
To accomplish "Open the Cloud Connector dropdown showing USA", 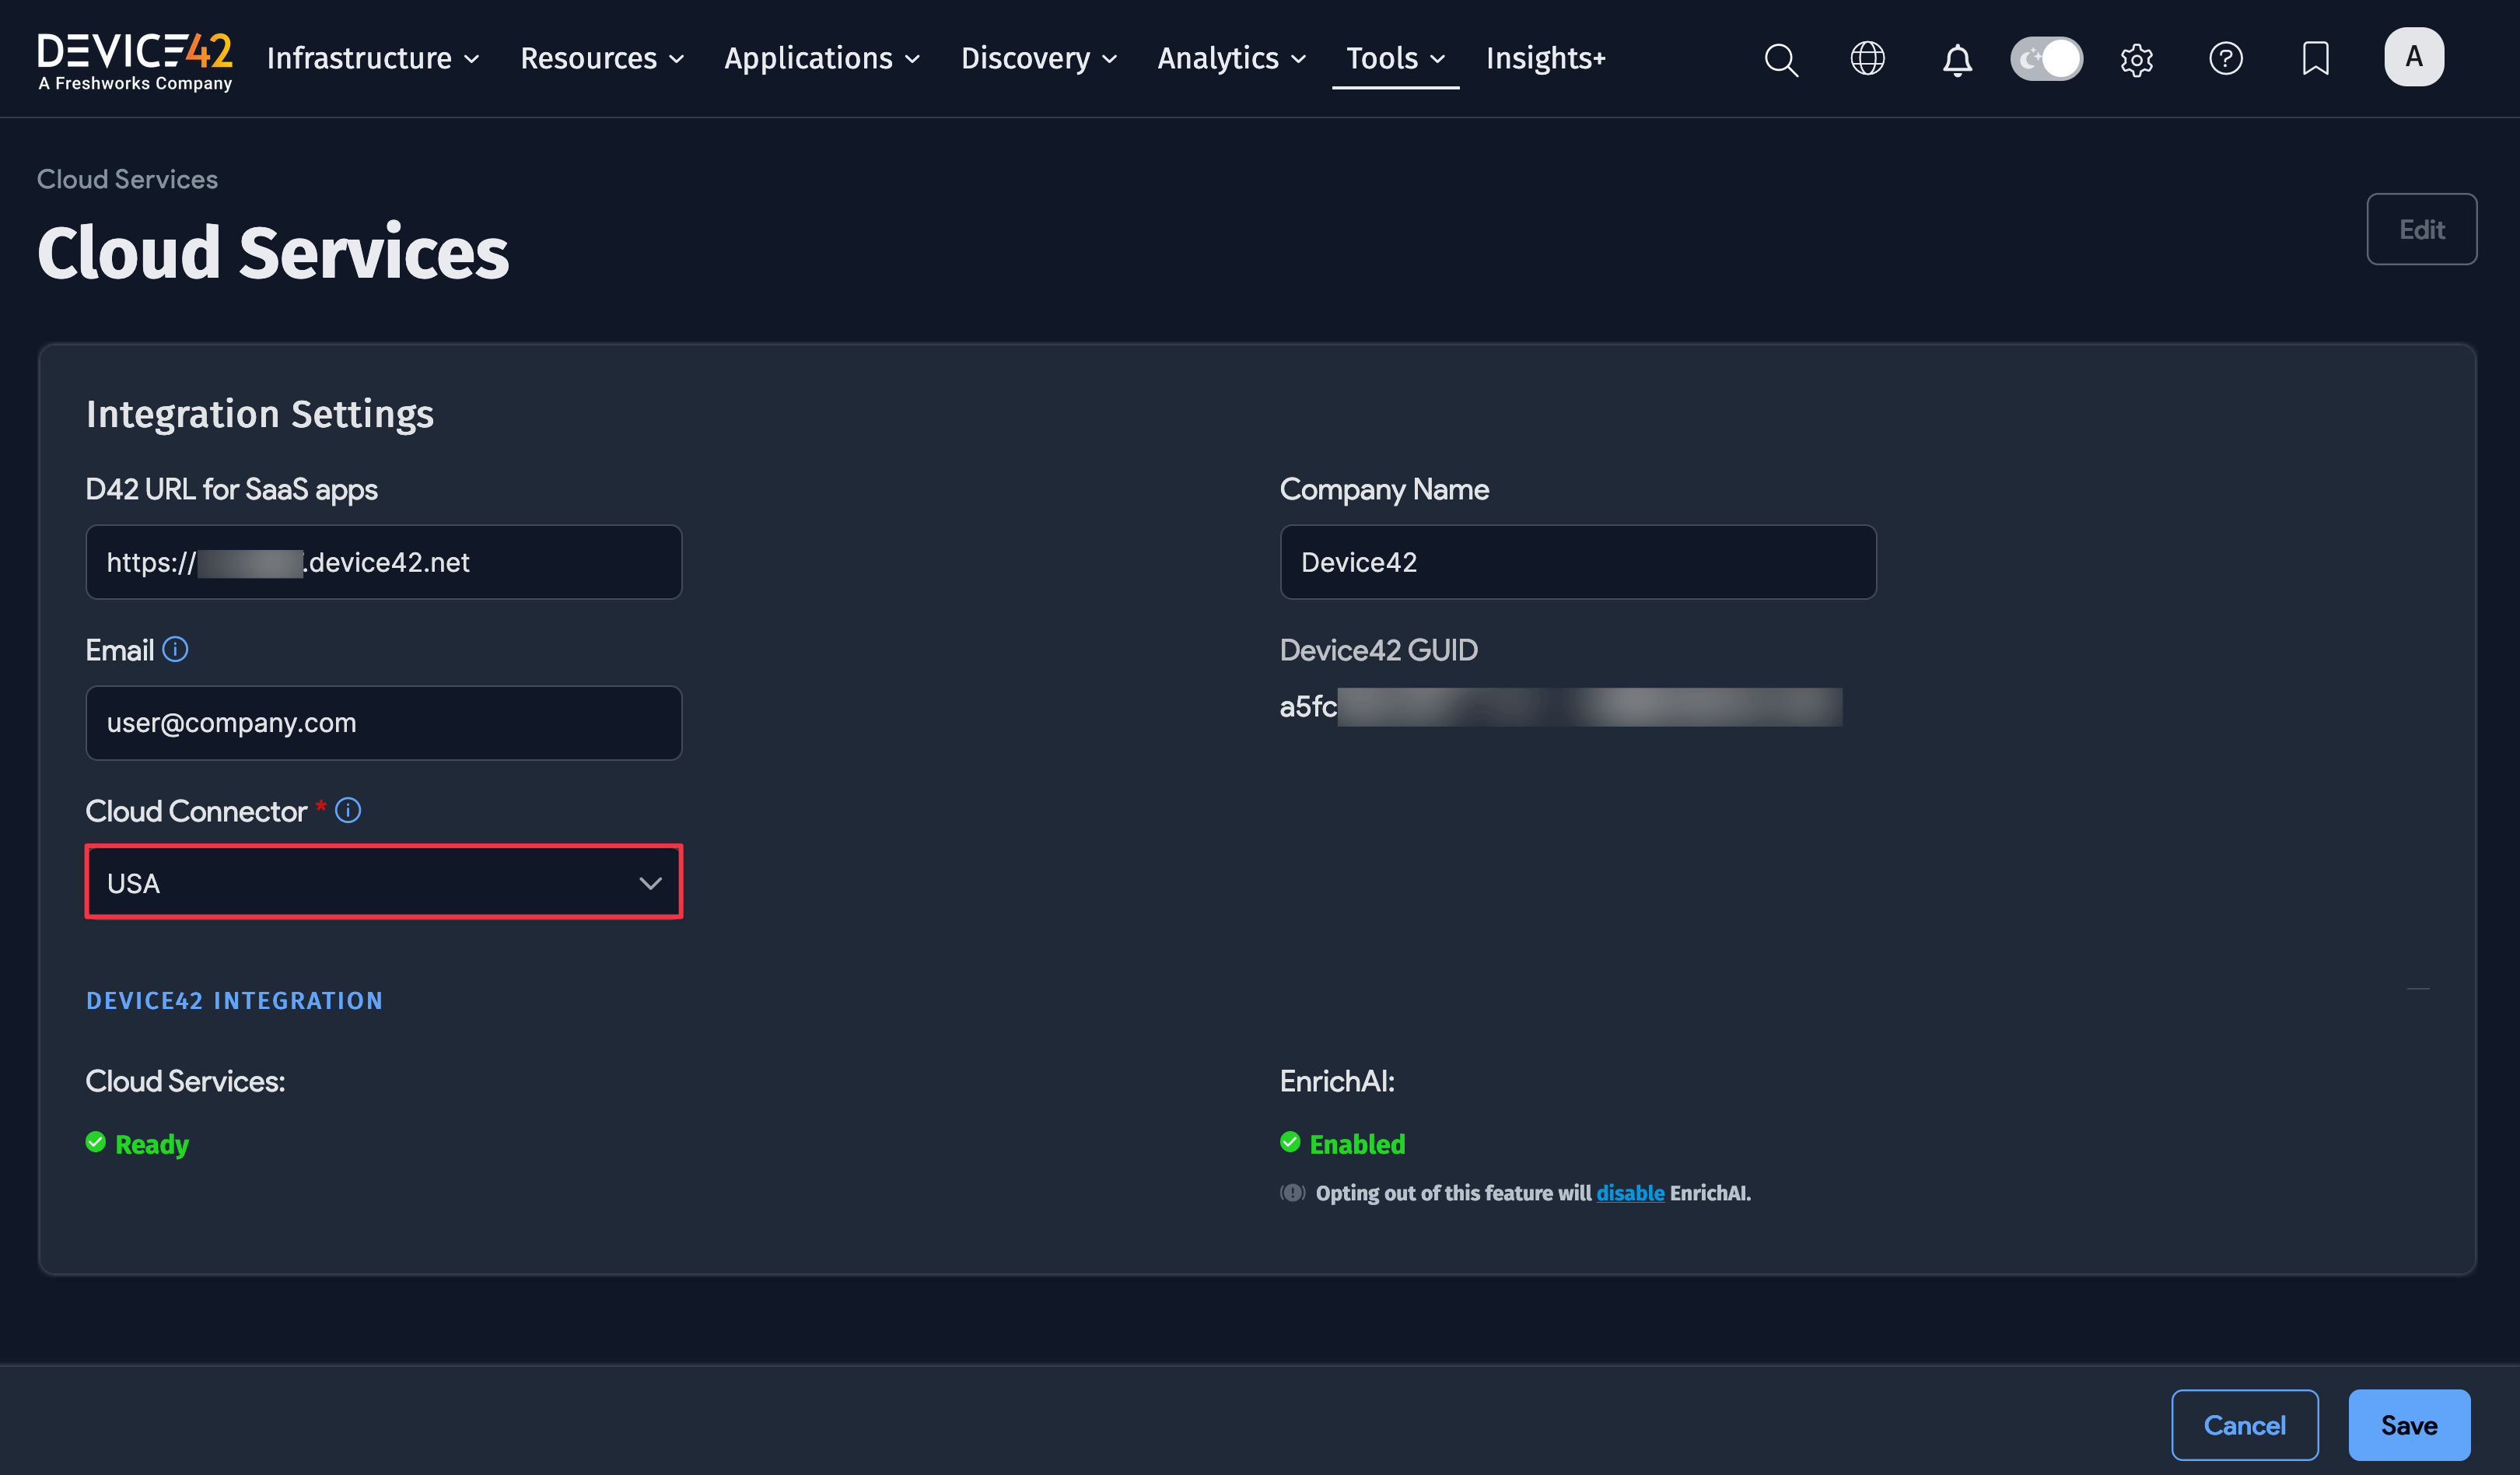I will pos(383,882).
